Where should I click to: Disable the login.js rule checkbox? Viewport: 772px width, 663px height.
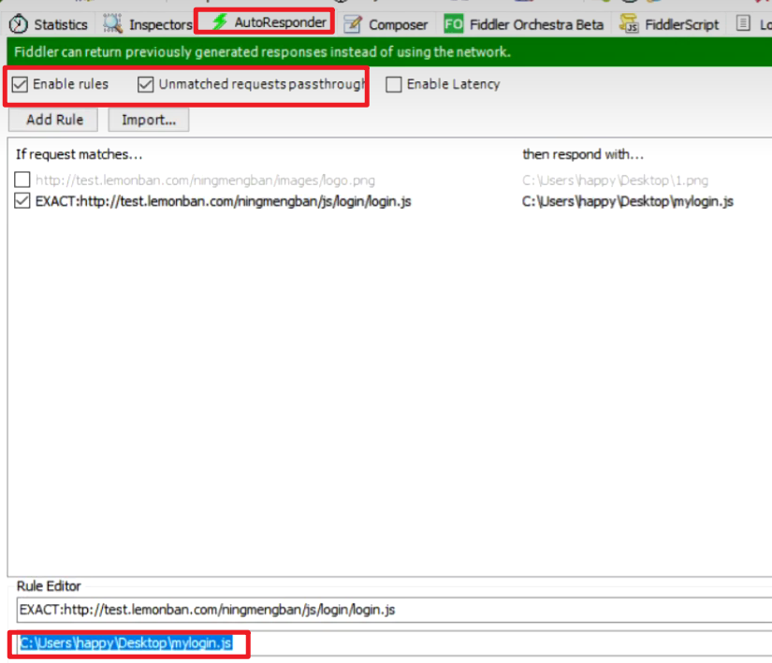click(22, 201)
